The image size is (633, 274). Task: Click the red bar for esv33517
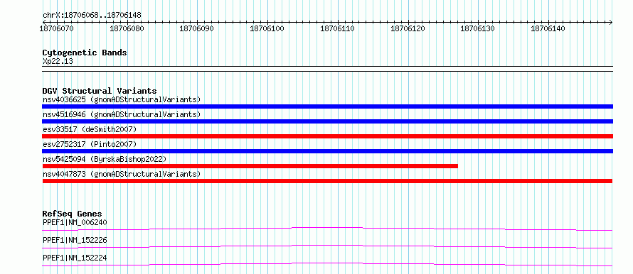click(x=327, y=136)
